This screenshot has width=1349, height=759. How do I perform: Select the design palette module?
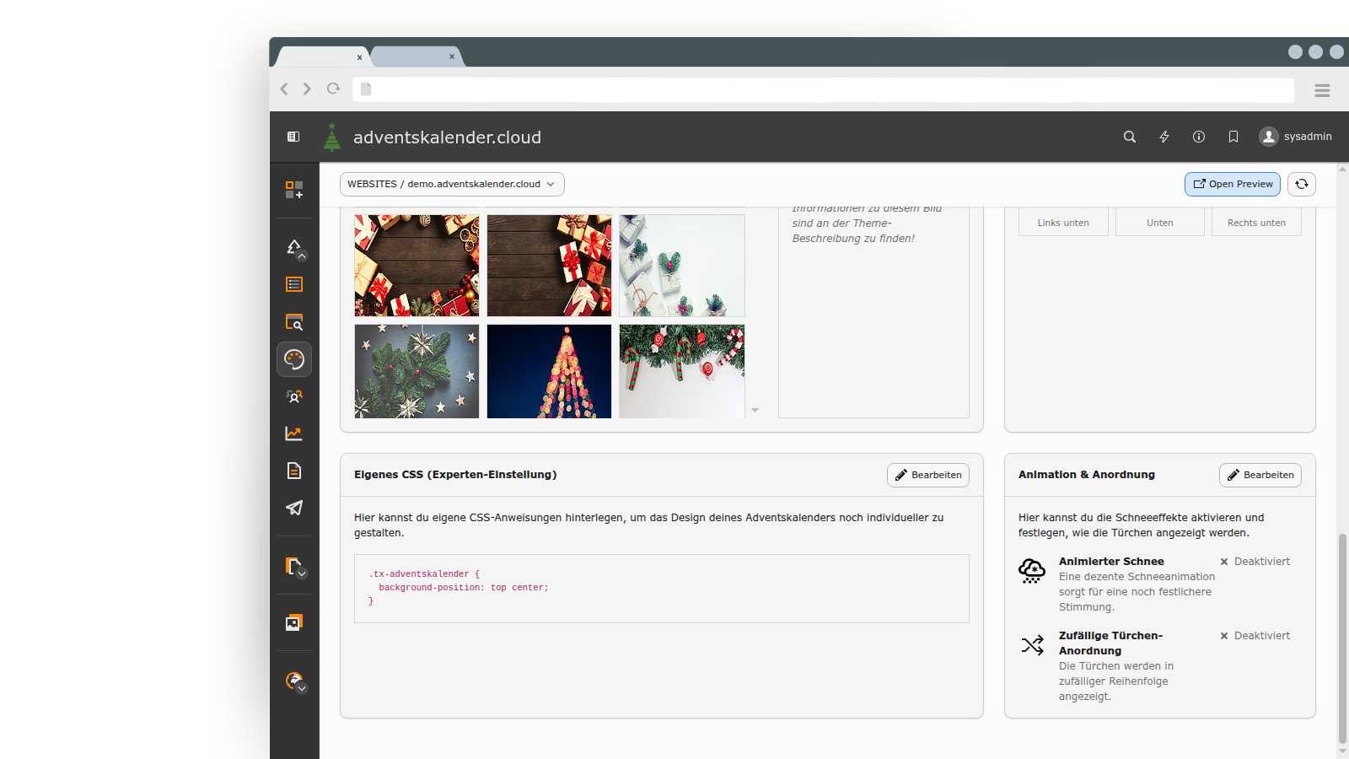tap(294, 359)
